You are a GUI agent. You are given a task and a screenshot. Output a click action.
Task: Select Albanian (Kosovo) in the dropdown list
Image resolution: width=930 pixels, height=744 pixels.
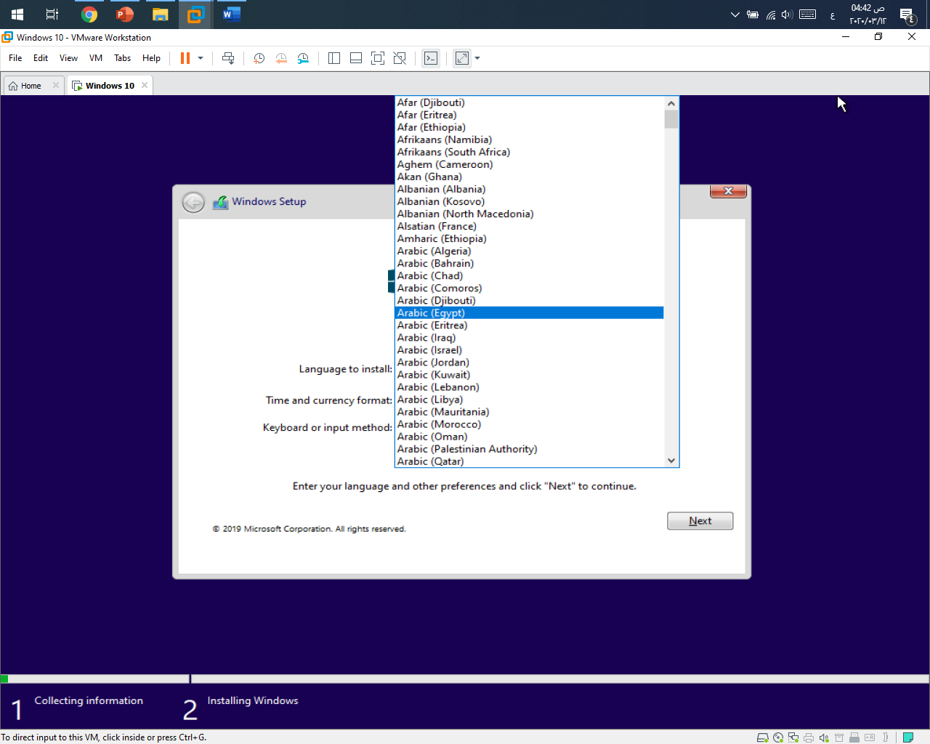point(530,201)
